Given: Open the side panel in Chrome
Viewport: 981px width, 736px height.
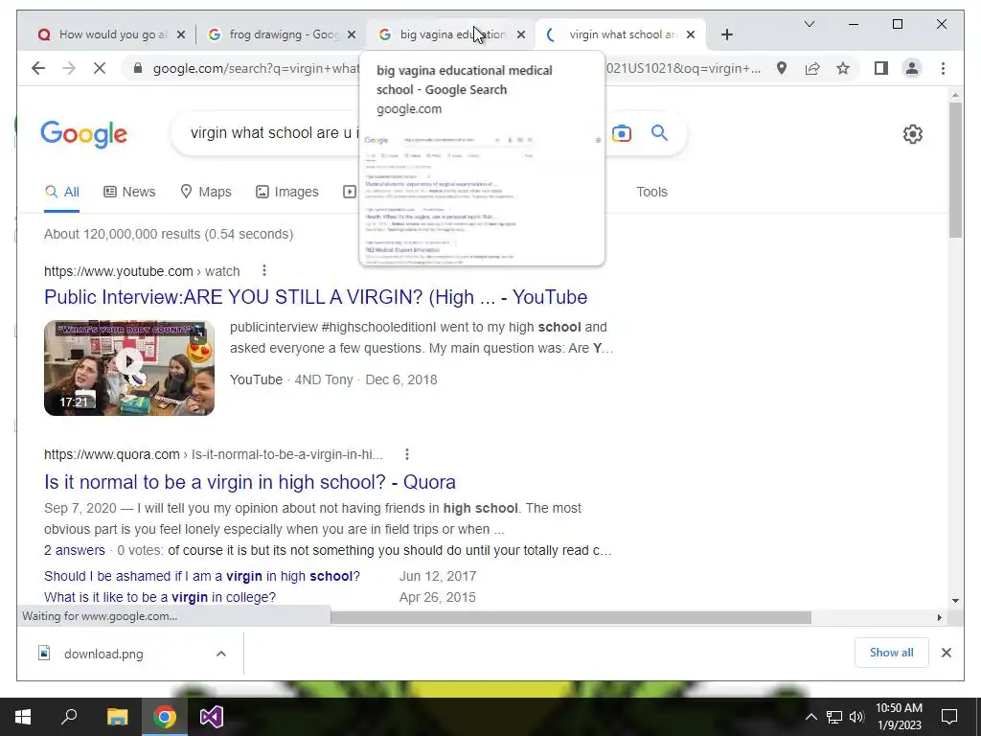Looking at the screenshot, I should click(881, 68).
